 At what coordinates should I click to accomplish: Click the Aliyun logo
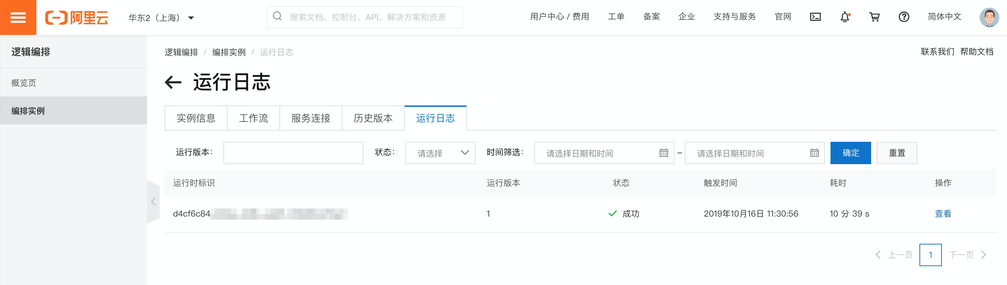pyautogui.click(x=77, y=17)
